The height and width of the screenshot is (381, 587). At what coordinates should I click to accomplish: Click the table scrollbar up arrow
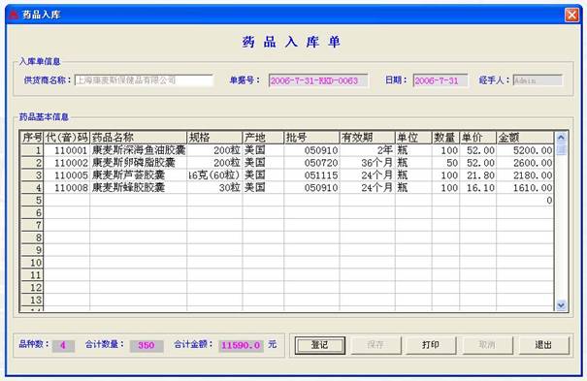click(x=561, y=138)
